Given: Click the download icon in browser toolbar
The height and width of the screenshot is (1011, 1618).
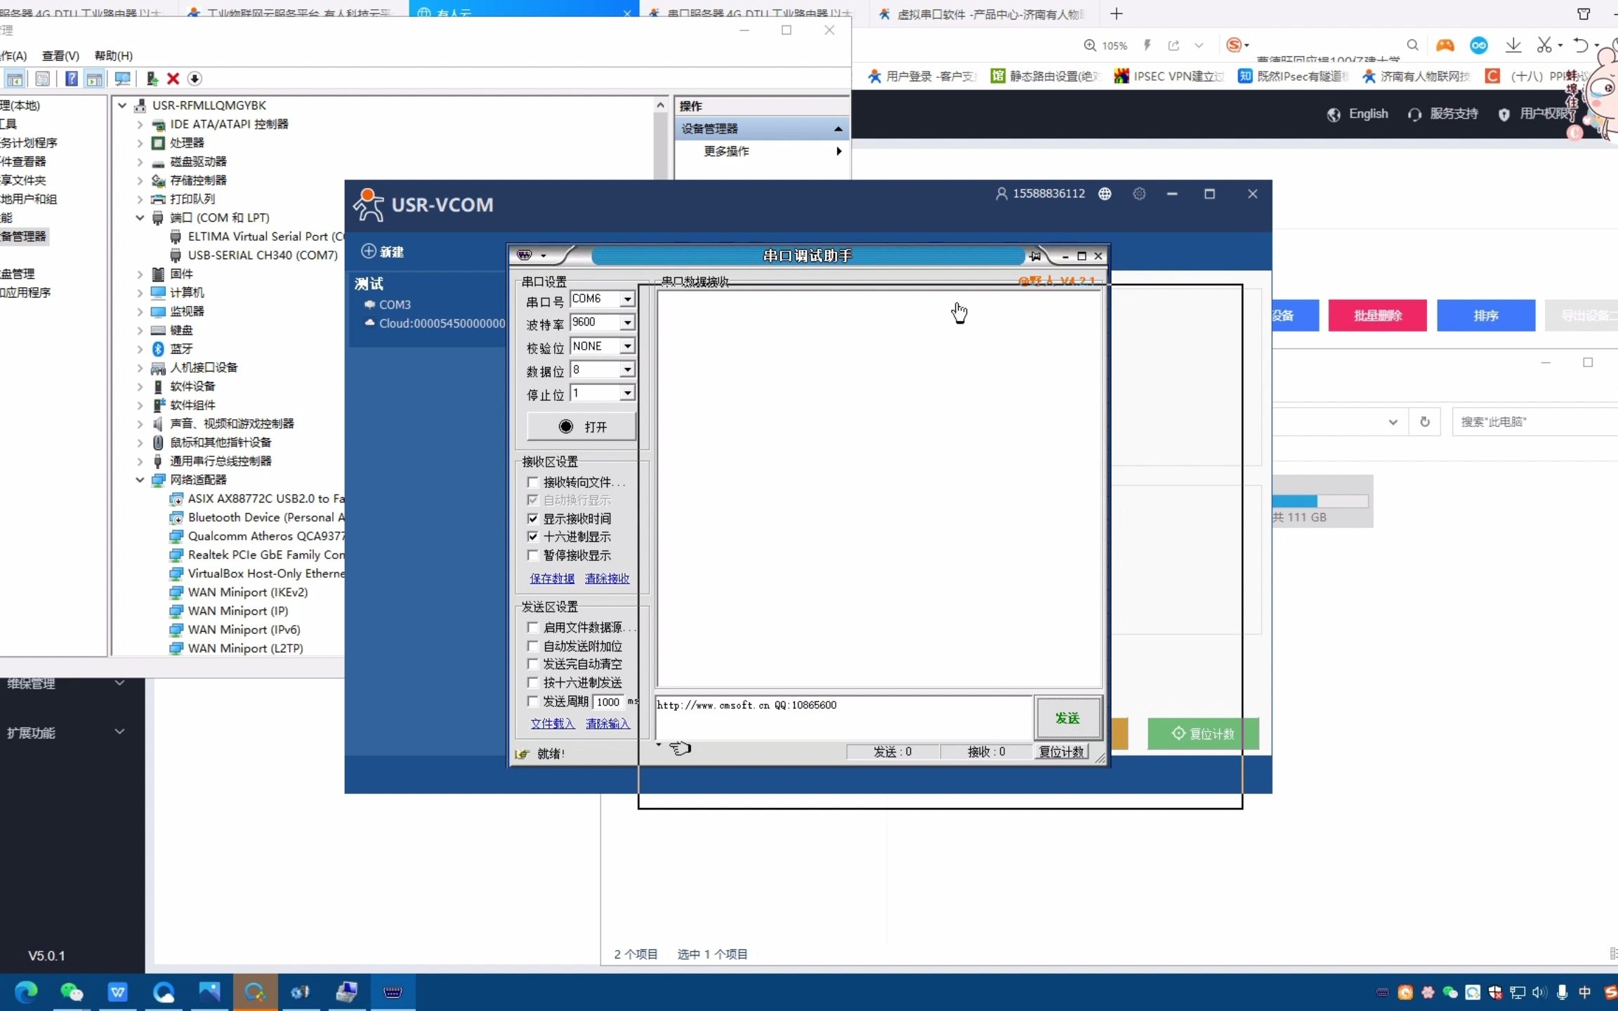Looking at the screenshot, I should [x=1513, y=46].
